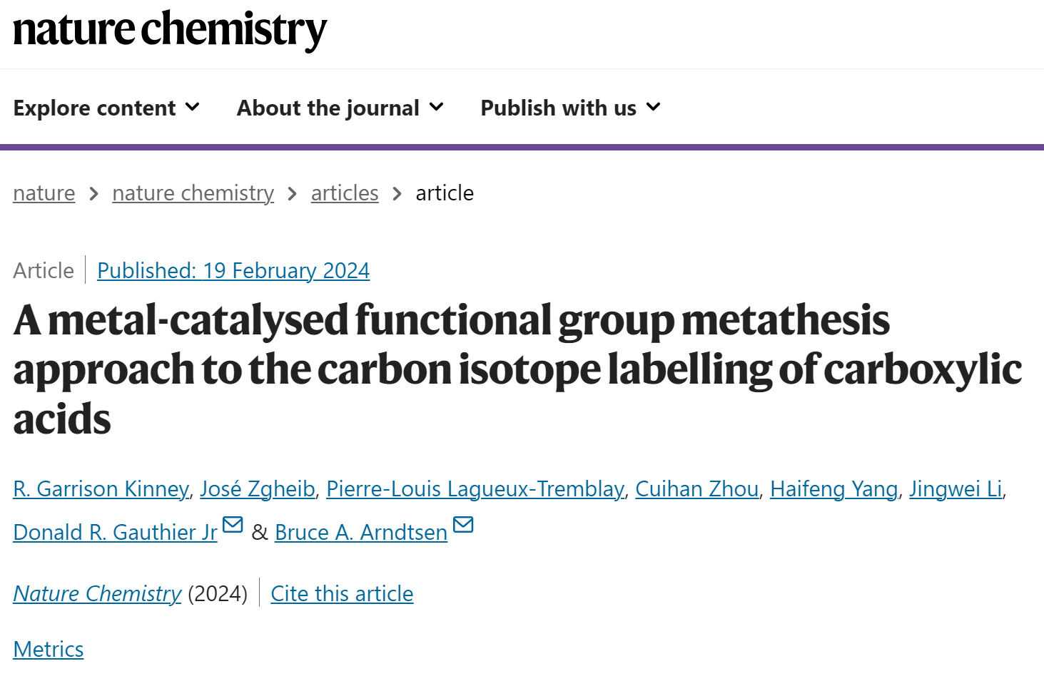Click the nature chemistry journal logo
Viewport: 1044px width, 681px height.
pyautogui.click(x=170, y=30)
